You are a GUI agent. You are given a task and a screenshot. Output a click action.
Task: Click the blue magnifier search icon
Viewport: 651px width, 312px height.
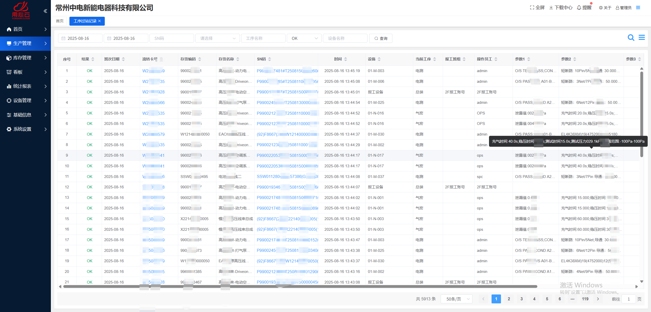[x=631, y=38]
